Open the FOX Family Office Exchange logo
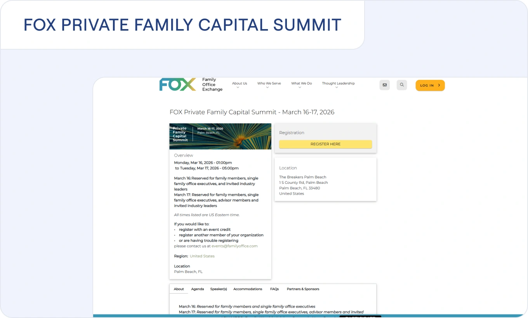The image size is (528, 318). [x=191, y=85]
